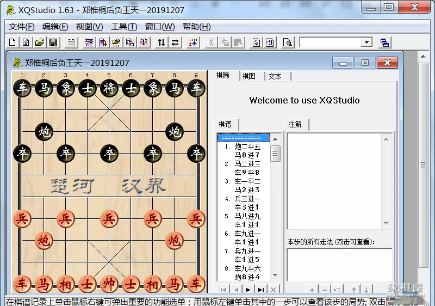The width and height of the screenshot is (435, 306).
Task: Select move 马八进九 in move list
Action: pos(247,216)
